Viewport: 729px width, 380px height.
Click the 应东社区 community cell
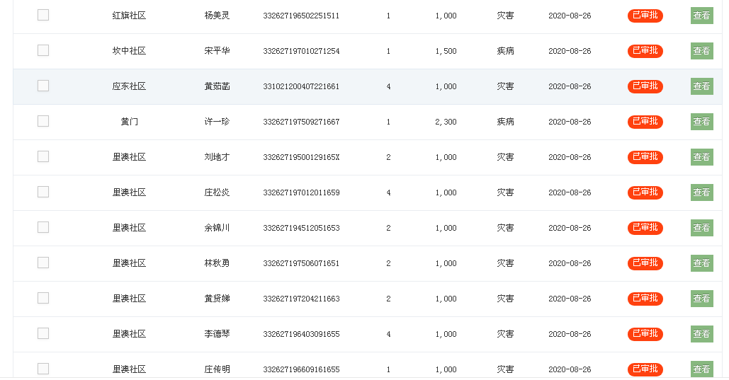[129, 86]
